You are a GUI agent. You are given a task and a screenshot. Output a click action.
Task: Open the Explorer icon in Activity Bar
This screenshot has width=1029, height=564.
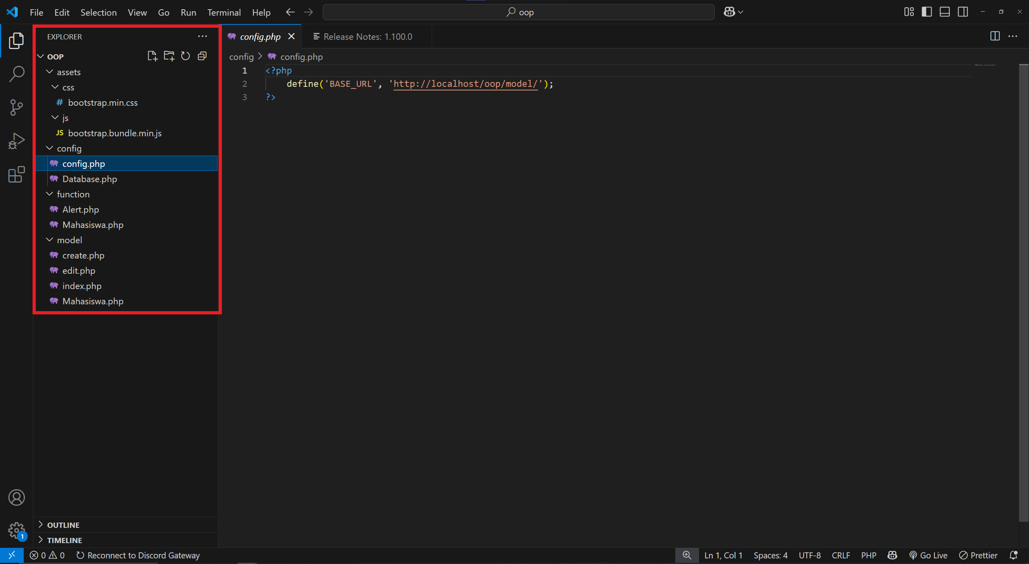click(16, 41)
